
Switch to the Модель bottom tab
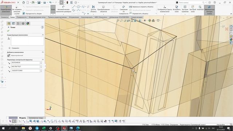pos(23,118)
